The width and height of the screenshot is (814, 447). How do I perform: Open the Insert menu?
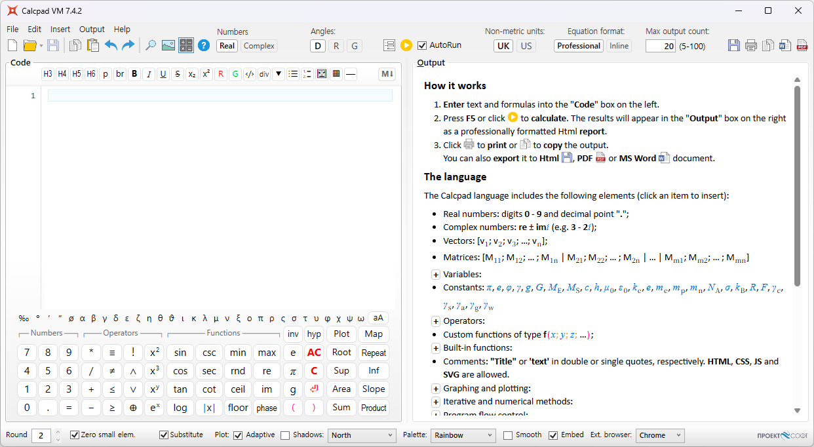coord(60,29)
